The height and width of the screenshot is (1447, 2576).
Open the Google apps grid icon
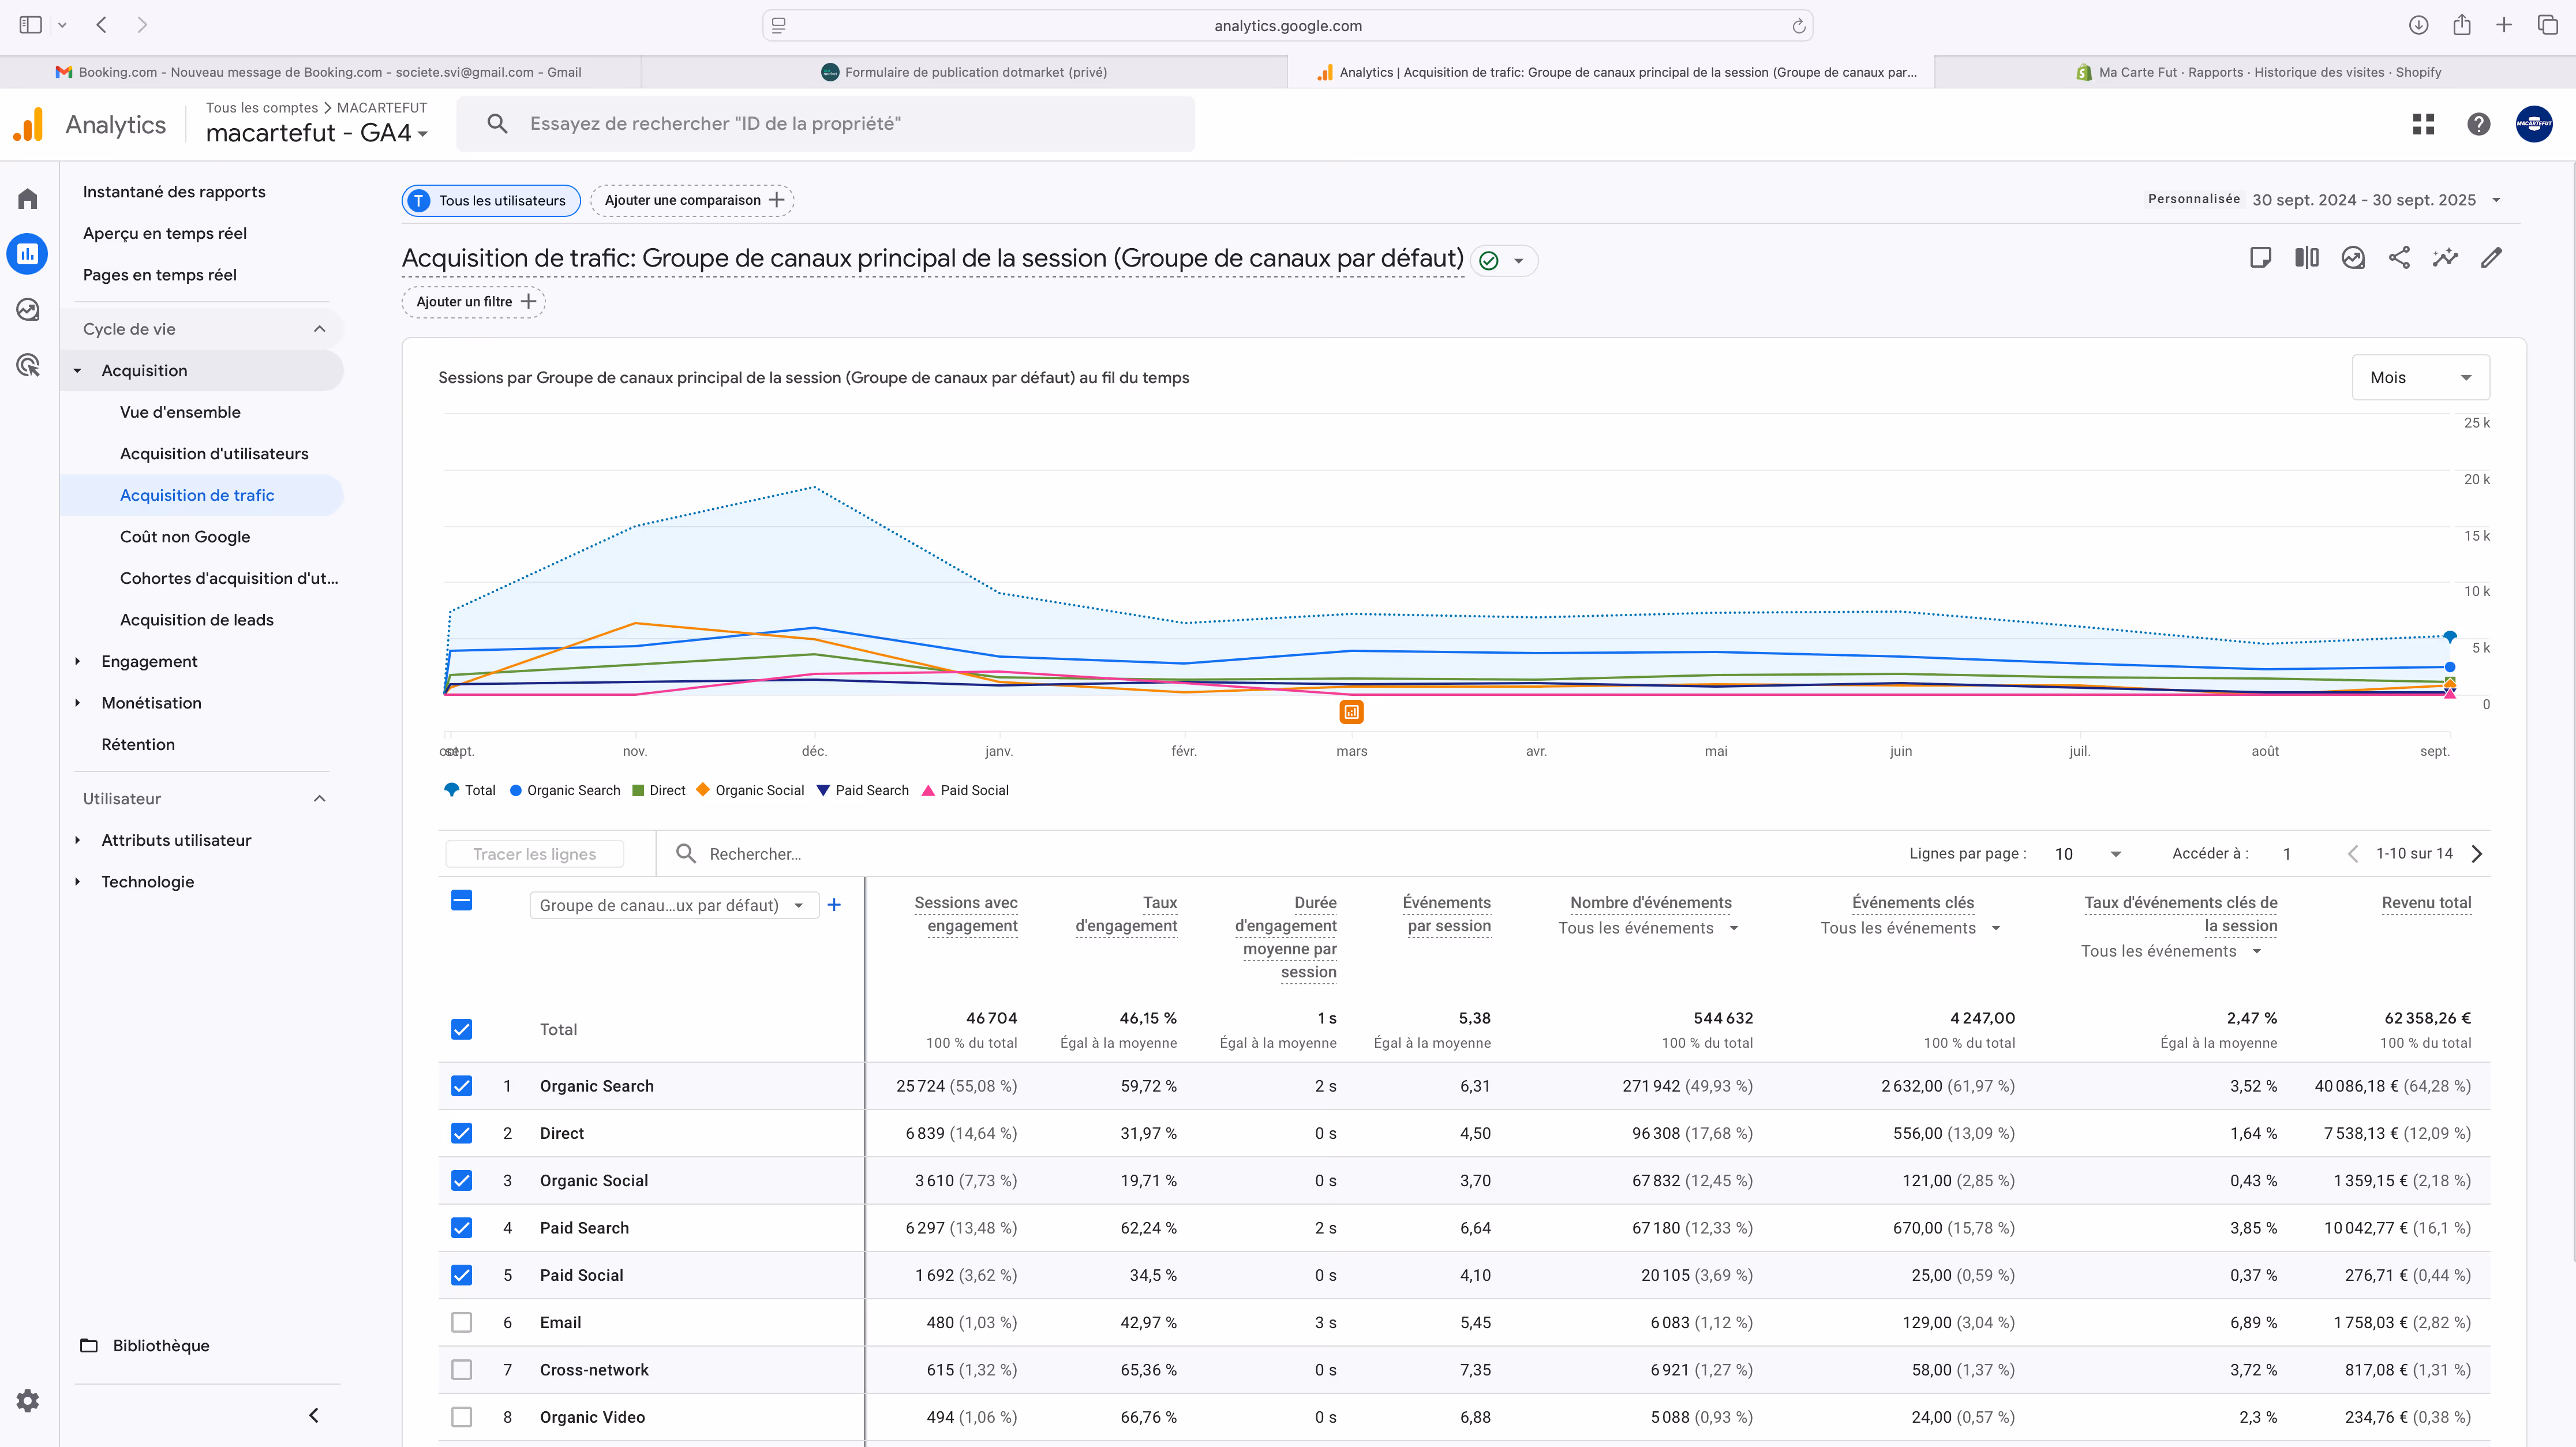[2423, 124]
